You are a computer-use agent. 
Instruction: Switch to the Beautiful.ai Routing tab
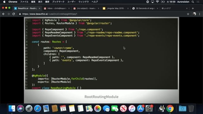tap(27, 9)
